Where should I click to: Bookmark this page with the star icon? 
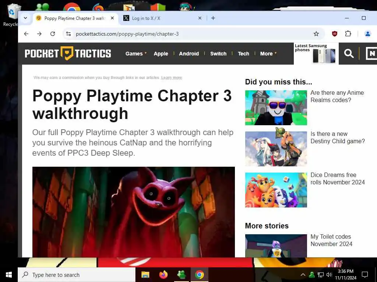316,34
